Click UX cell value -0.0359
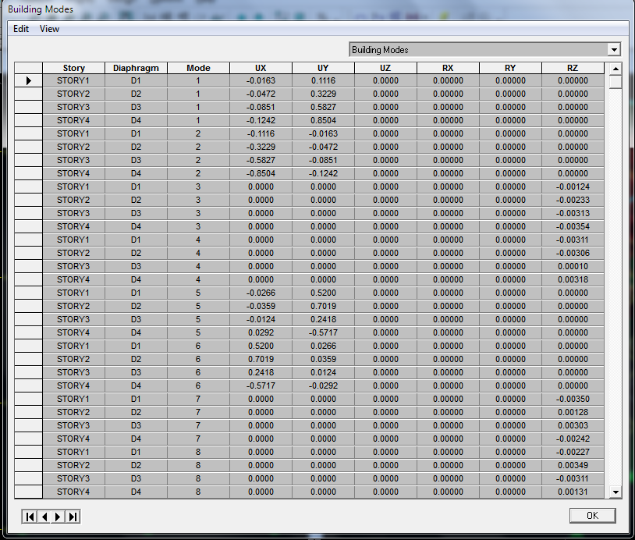Screen dimensions: 635x540 (x=261, y=306)
